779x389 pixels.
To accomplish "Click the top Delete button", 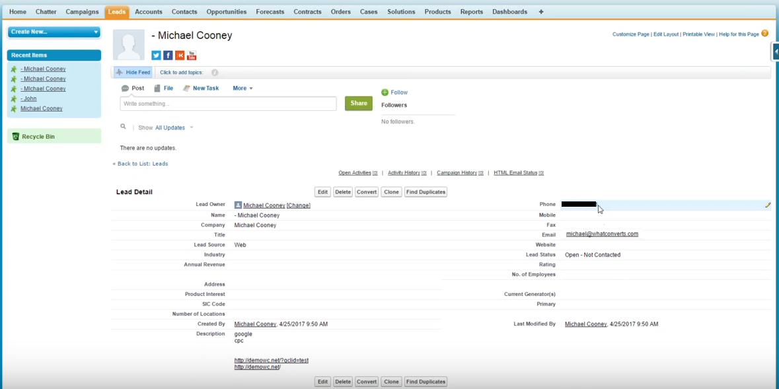I will (343, 192).
